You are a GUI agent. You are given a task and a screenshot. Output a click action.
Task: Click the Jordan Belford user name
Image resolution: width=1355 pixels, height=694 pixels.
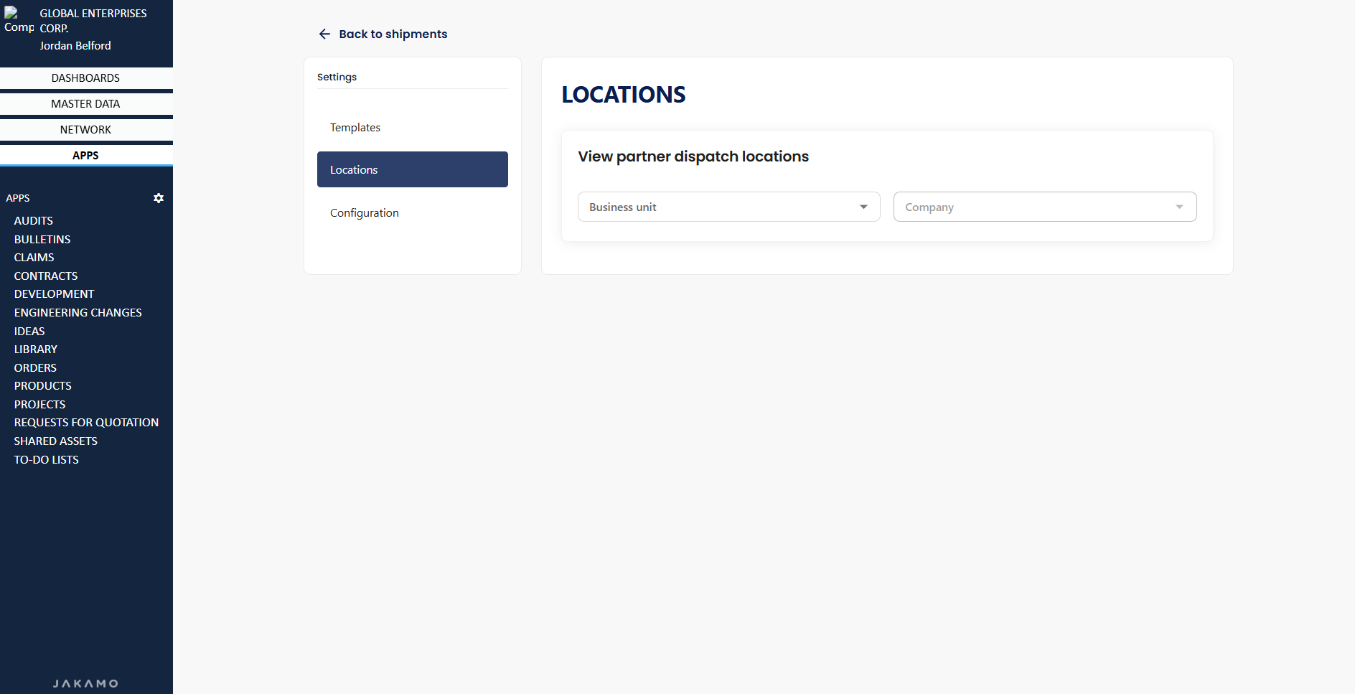(x=75, y=45)
